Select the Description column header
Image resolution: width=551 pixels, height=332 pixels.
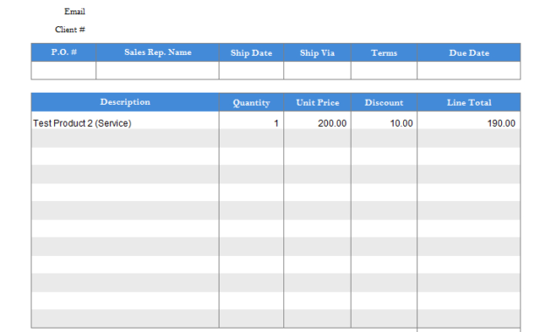[x=125, y=102]
